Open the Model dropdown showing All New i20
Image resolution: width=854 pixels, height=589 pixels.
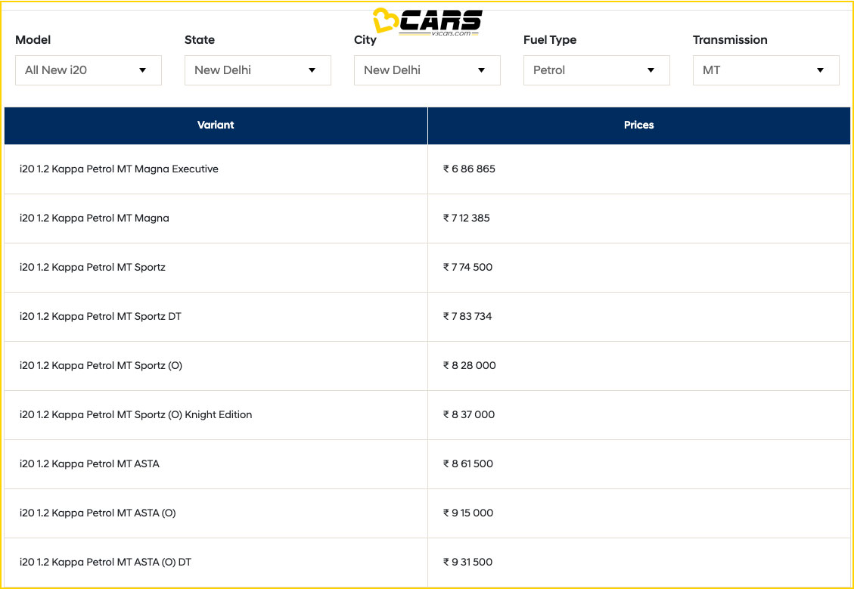(88, 70)
